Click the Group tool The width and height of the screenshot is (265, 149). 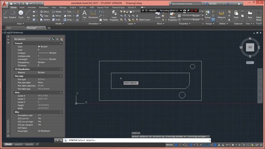[x=207, y=14]
